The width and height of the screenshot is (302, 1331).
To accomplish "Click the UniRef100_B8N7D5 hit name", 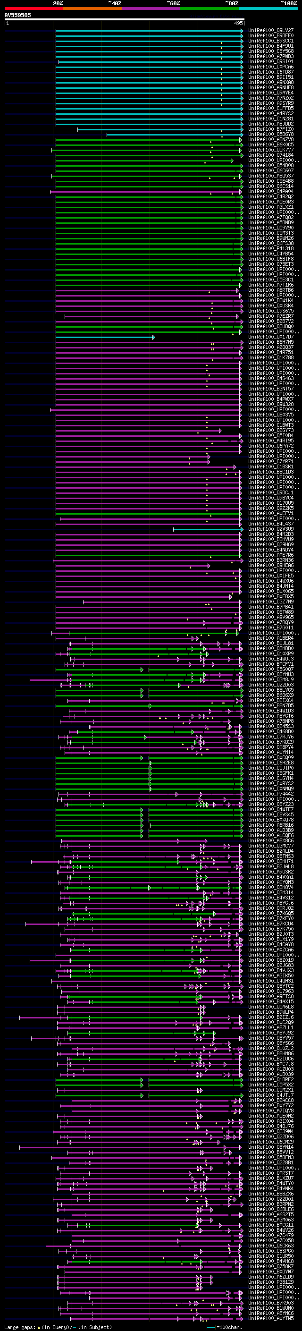I will click(271, 706).
